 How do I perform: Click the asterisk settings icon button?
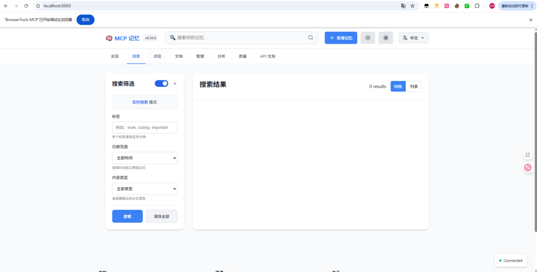[386, 38]
